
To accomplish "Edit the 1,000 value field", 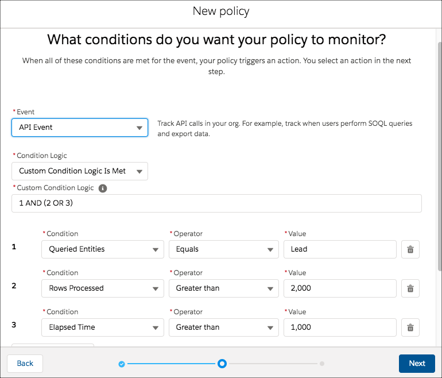I will point(340,327).
